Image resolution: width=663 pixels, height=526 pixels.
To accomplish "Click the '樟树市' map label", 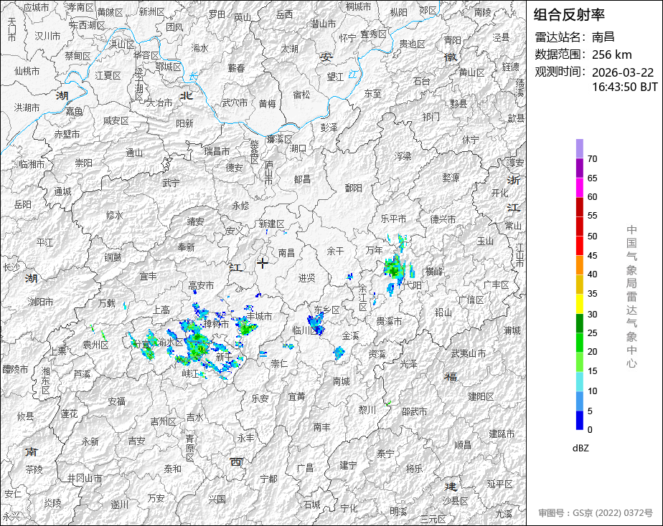I will 216,324.
